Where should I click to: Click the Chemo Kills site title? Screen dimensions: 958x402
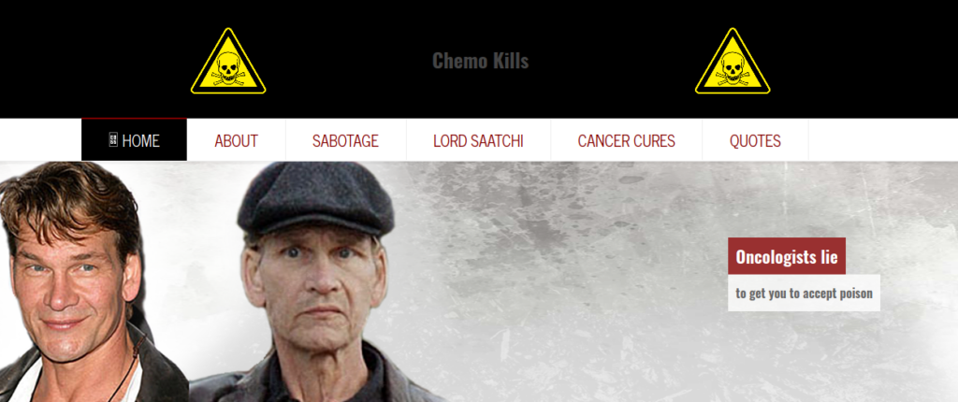click(480, 61)
